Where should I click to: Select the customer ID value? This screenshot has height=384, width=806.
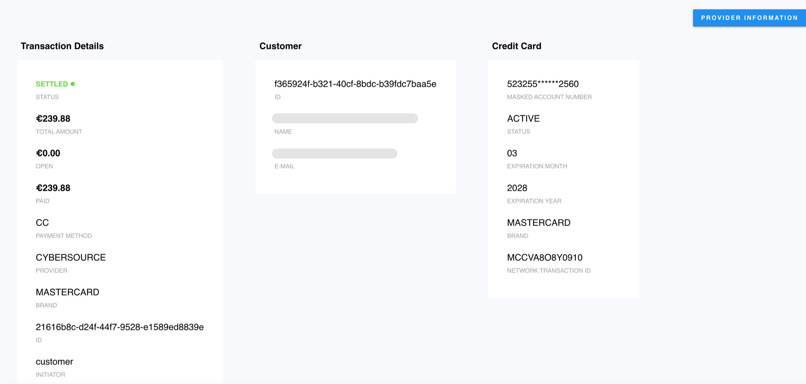click(x=355, y=84)
